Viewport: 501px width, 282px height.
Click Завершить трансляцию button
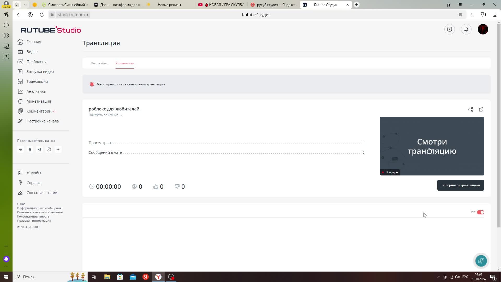click(461, 185)
